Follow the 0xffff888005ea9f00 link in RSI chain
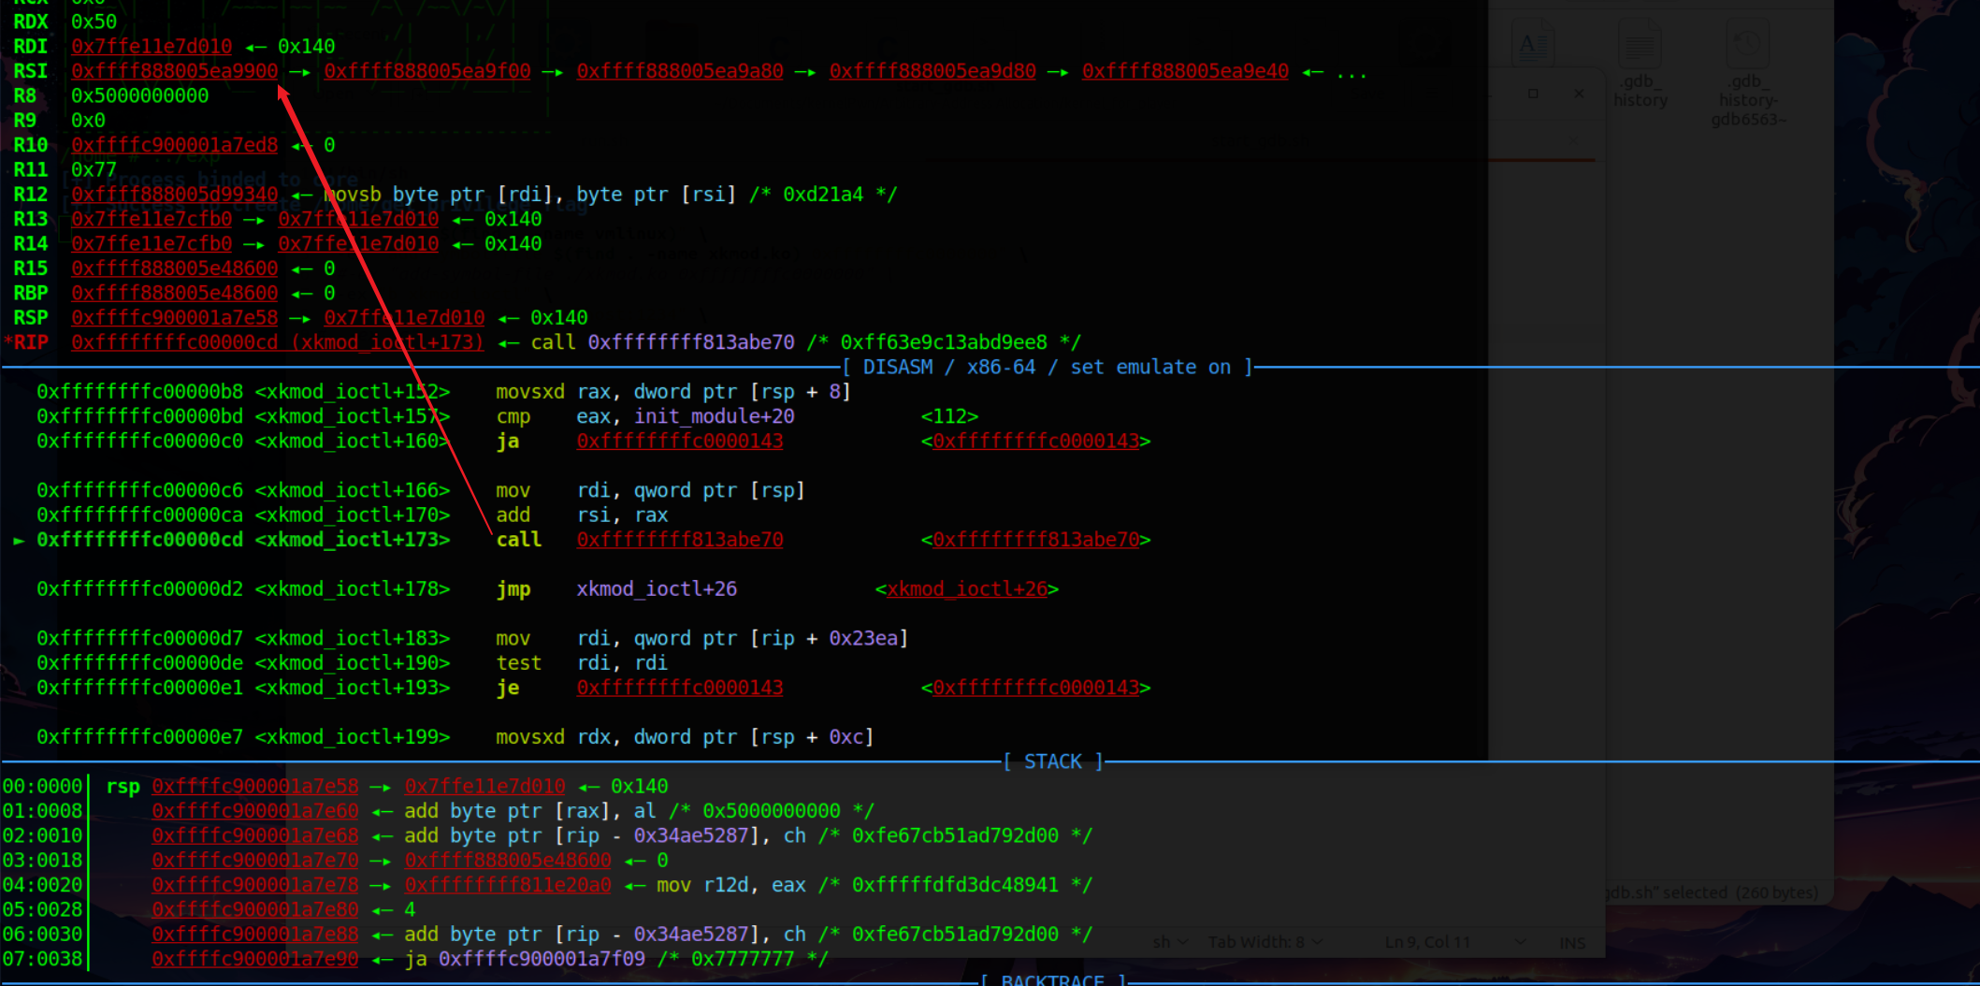Viewport: 1980px width, 986px height. 428,70
